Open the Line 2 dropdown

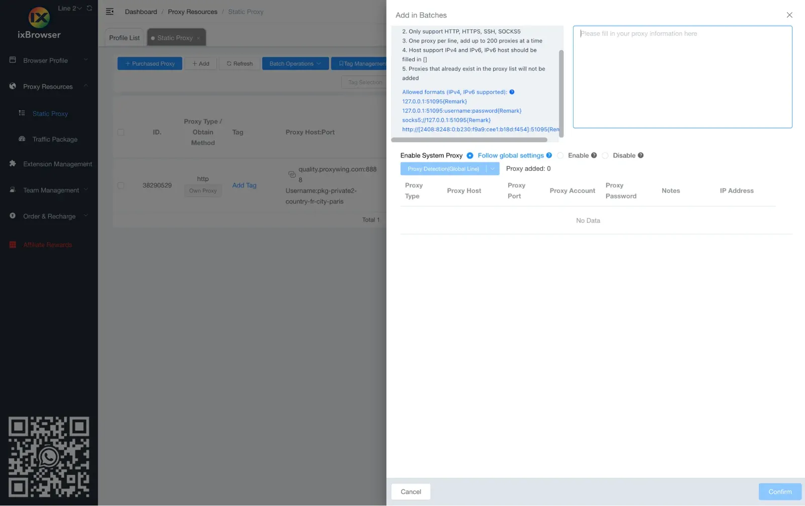(x=70, y=8)
